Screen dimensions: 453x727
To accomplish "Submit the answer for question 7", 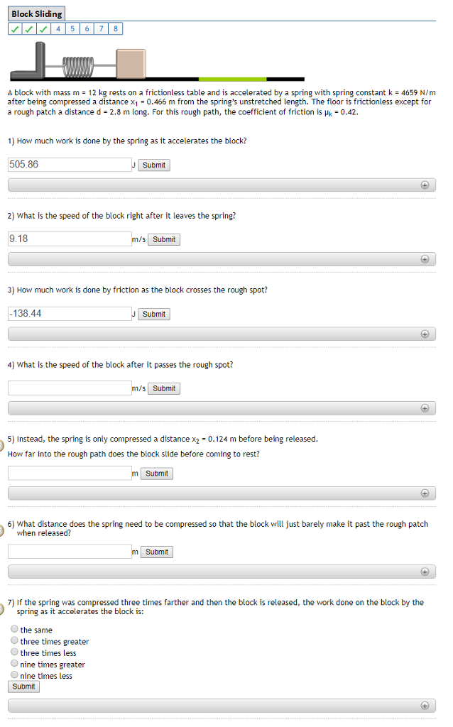I will pos(23,687).
